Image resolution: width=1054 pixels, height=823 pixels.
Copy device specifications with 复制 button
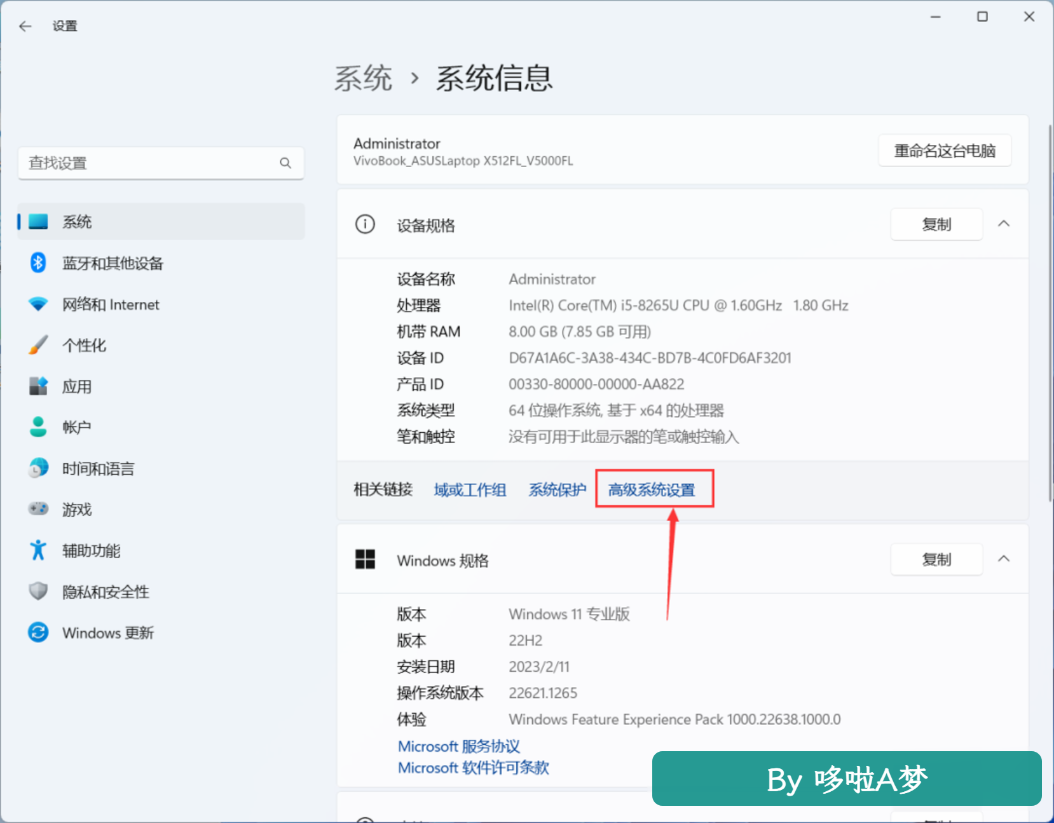click(936, 224)
